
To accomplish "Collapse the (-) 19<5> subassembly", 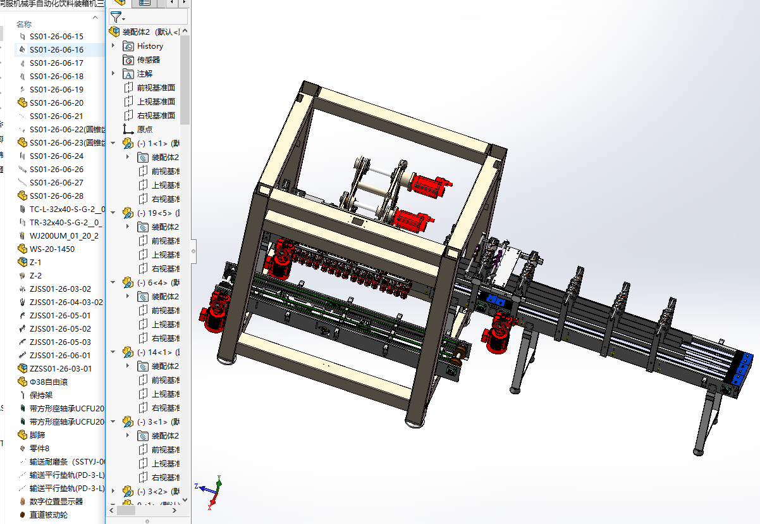I will click(113, 213).
